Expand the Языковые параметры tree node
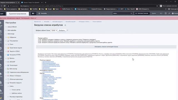 tap(8, 97)
